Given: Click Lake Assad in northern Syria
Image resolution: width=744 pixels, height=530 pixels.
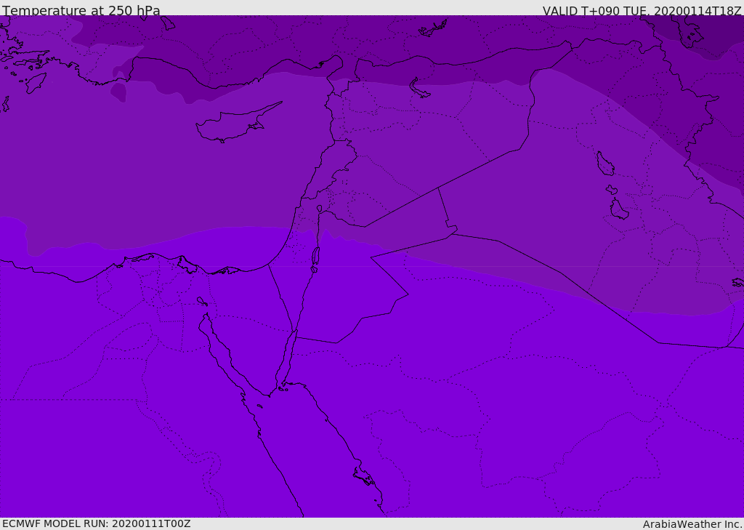Looking at the screenshot, I should 420,89.
